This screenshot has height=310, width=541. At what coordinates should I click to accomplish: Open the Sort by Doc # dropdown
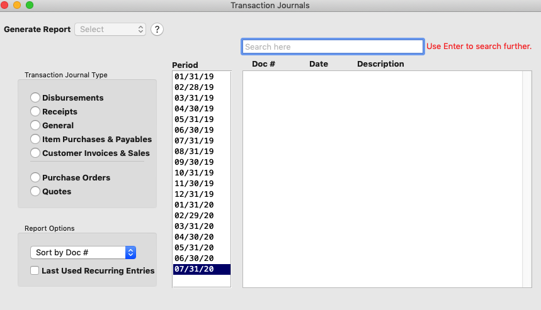pyautogui.click(x=83, y=253)
